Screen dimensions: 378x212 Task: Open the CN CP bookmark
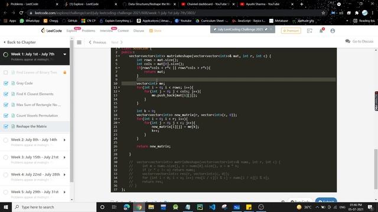pos(89,21)
